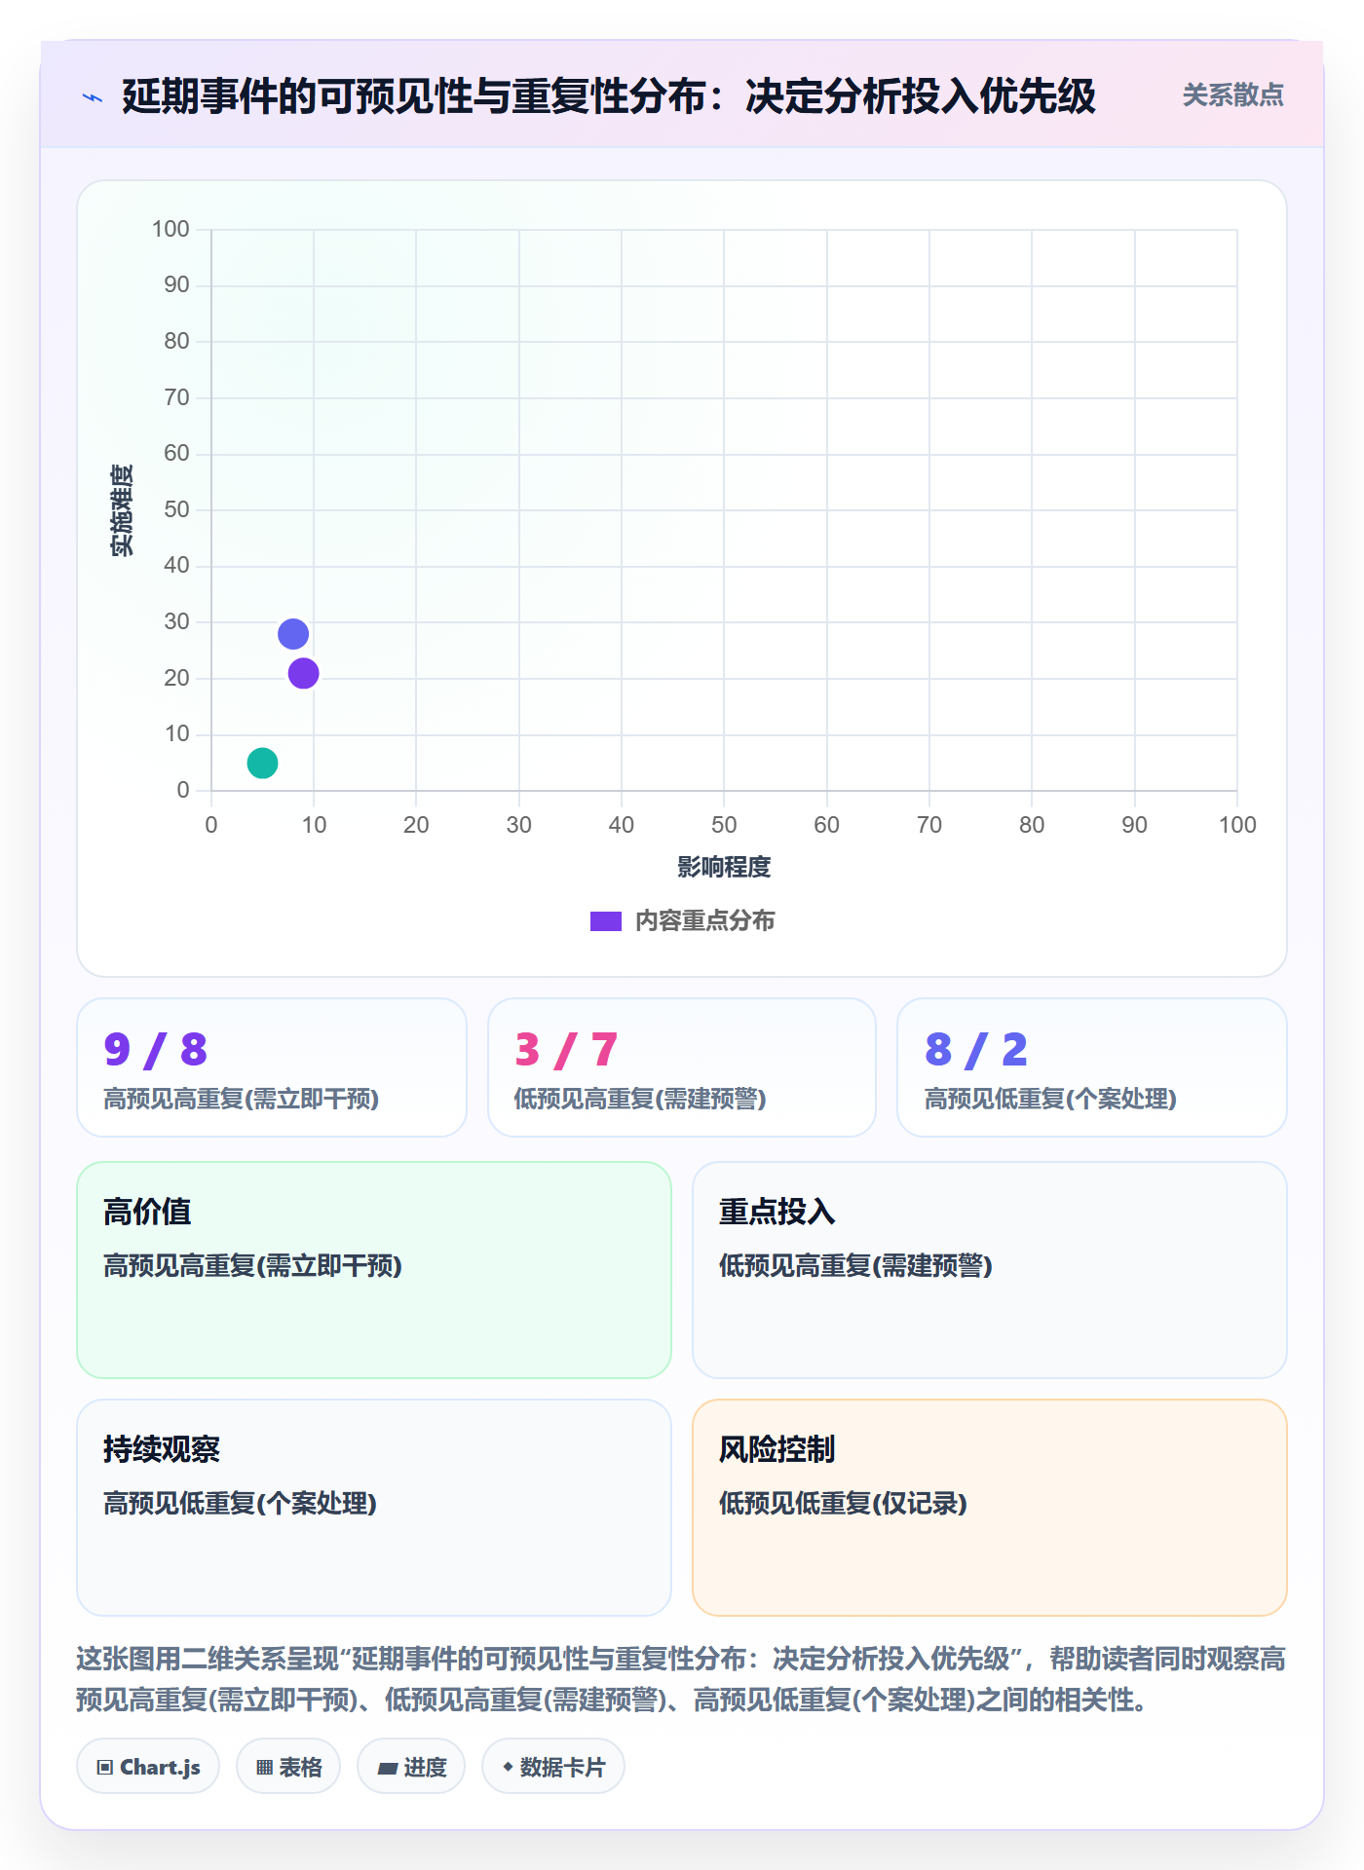Click the 影响程度 x-axis title

724,867
